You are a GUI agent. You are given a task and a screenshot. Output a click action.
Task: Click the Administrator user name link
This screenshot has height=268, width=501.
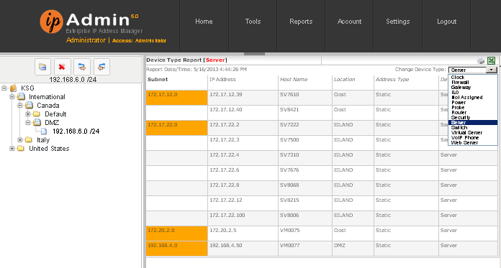(86, 40)
